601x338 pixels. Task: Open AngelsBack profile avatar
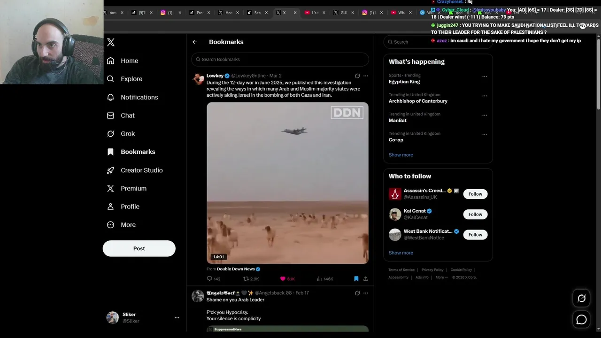[198, 296]
